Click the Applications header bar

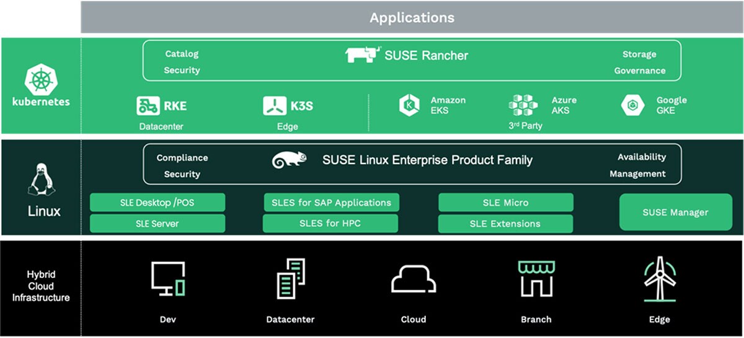(412, 17)
